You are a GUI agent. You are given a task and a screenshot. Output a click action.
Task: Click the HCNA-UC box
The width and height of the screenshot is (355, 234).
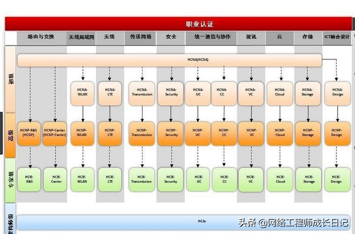198,93
